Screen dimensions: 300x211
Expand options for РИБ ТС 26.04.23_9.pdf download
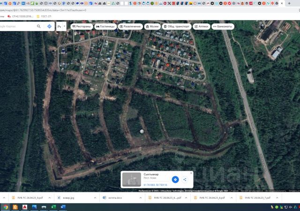[50, 198]
